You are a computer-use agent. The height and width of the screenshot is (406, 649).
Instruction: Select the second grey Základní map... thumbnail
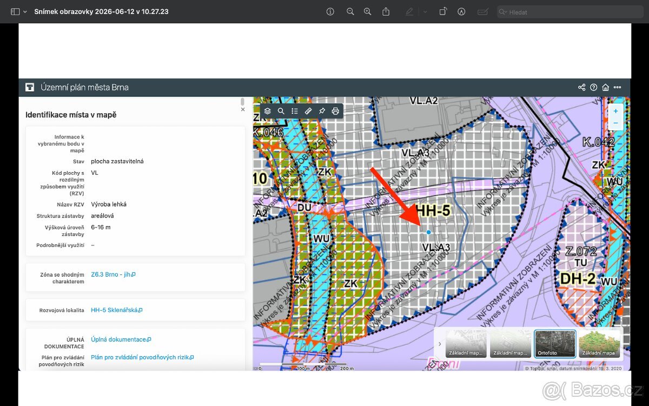(511, 344)
